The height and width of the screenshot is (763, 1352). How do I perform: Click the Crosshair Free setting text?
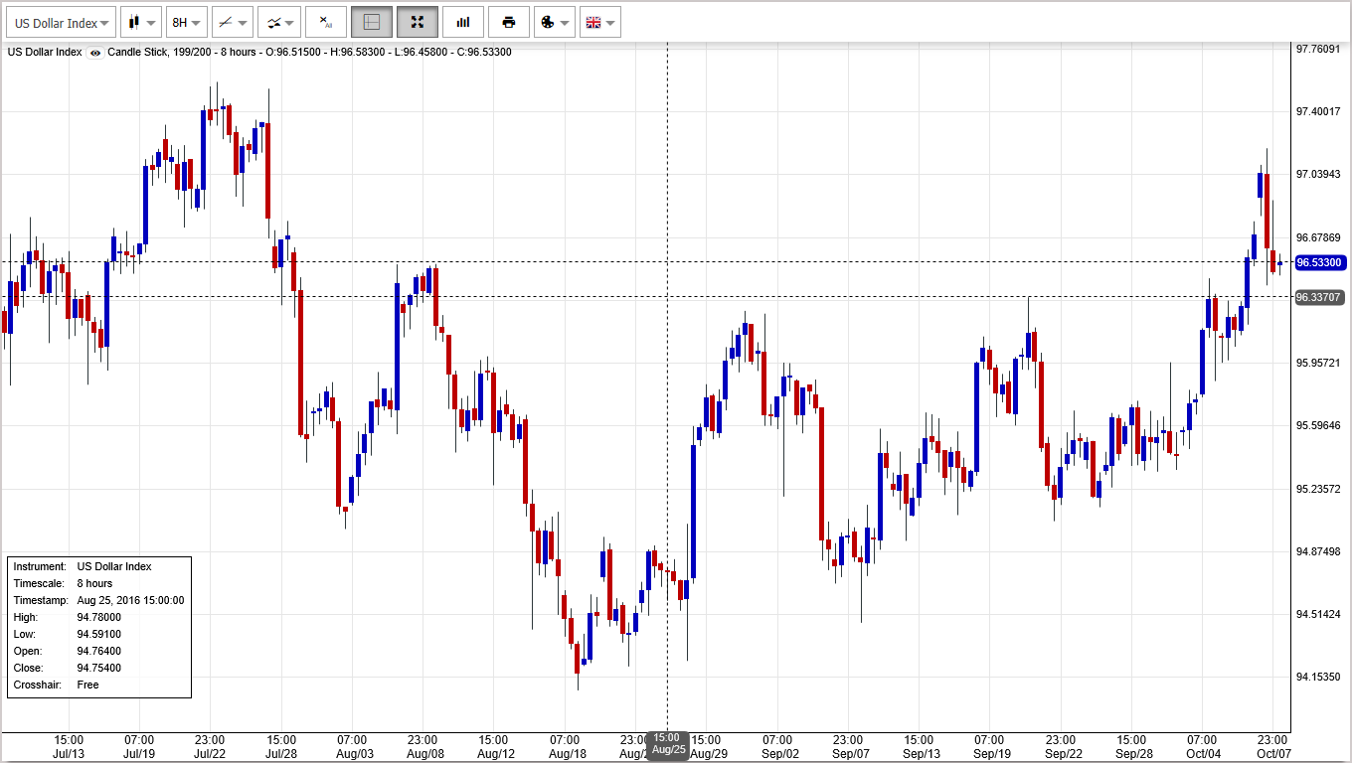point(87,685)
